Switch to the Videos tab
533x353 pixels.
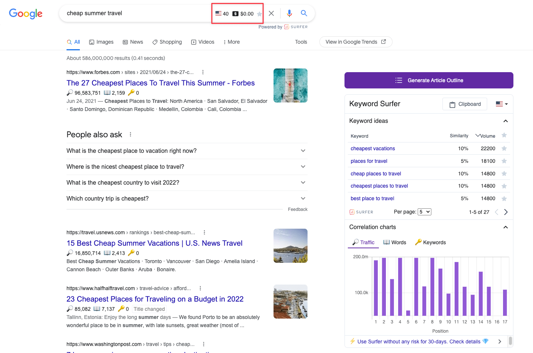(203, 42)
